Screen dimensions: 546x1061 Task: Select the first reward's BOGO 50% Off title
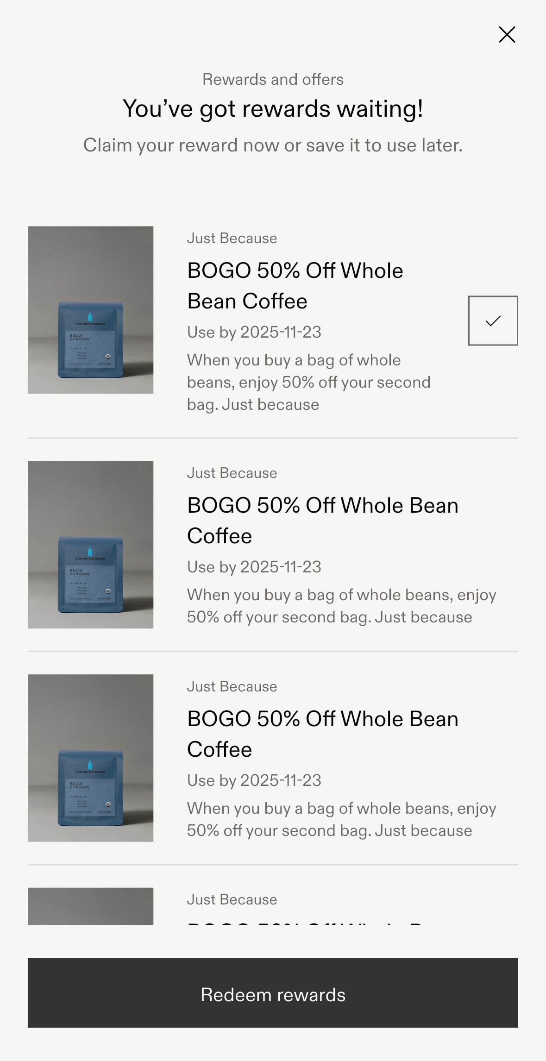pos(295,286)
